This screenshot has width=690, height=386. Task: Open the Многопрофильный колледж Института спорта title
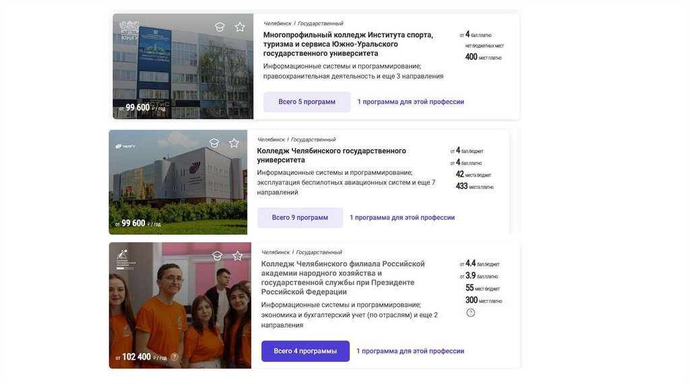point(348,44)
